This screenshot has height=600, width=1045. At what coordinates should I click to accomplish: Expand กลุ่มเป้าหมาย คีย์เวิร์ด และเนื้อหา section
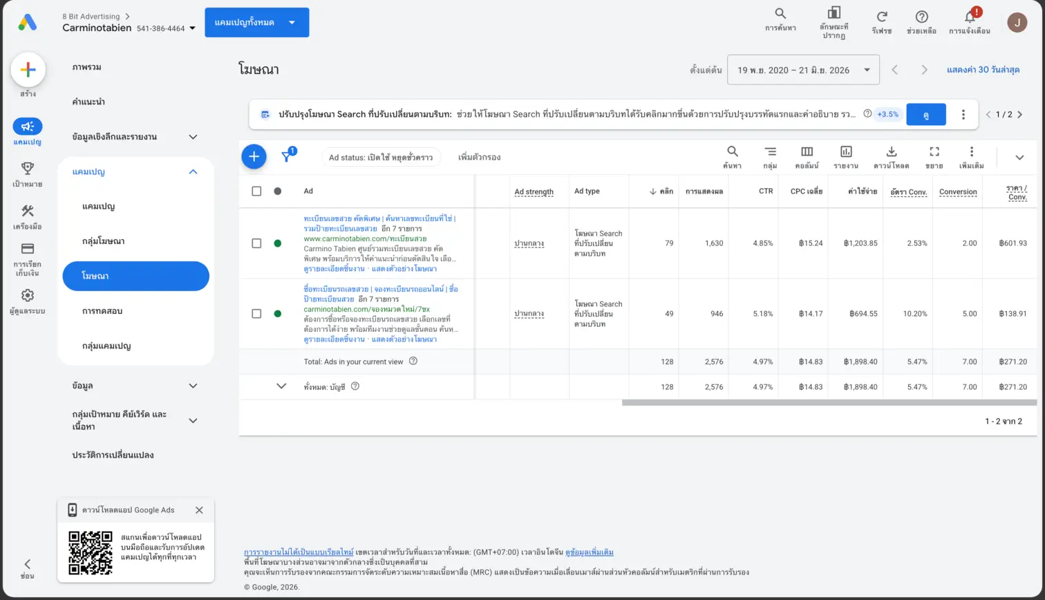[x=193, y=420]
